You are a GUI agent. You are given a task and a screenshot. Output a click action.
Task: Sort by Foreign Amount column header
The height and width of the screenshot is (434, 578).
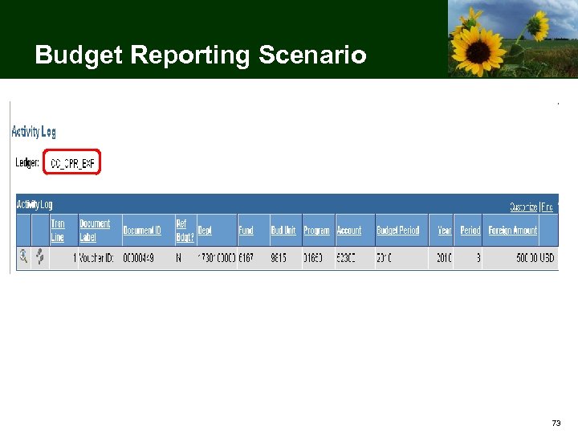pyautogui.click(x=513, y=231)
